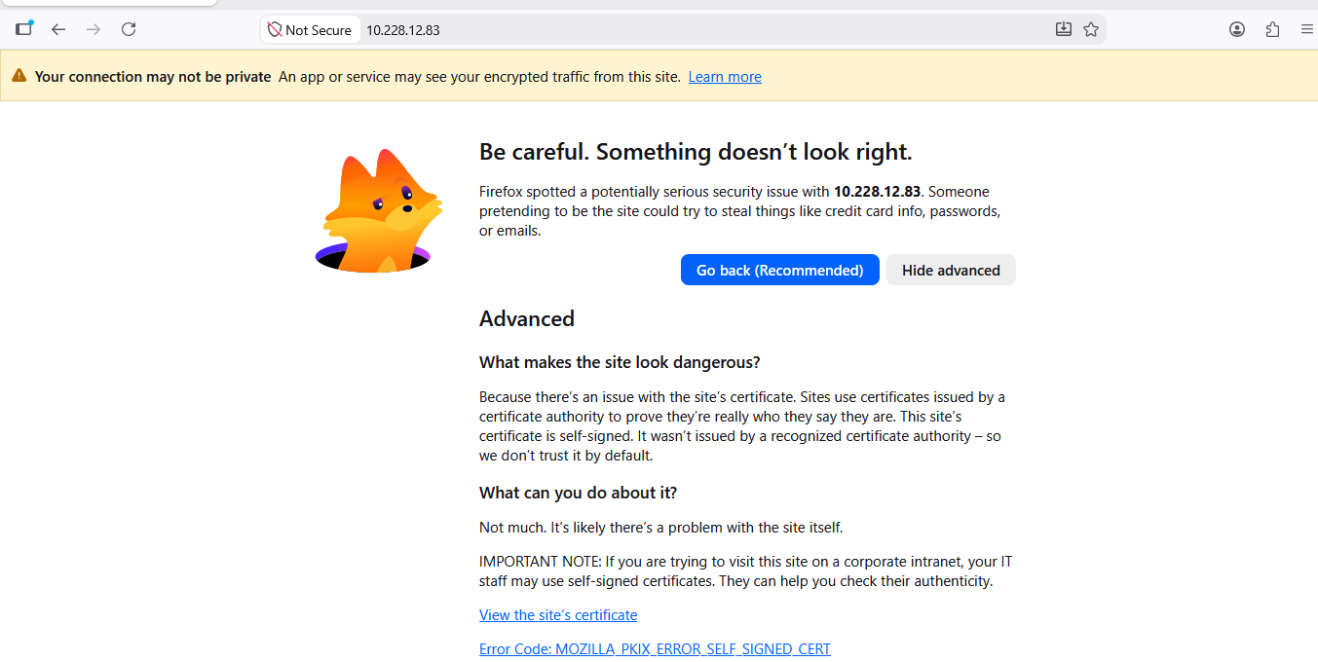
Task: Open the Extensions puzzle icon
Action: click(1272, 30)
